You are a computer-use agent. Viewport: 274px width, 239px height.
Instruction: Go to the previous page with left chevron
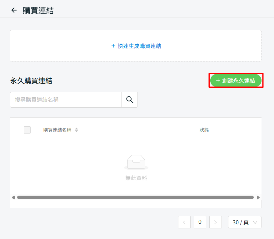pyautogui.click(x=184, y=222)
